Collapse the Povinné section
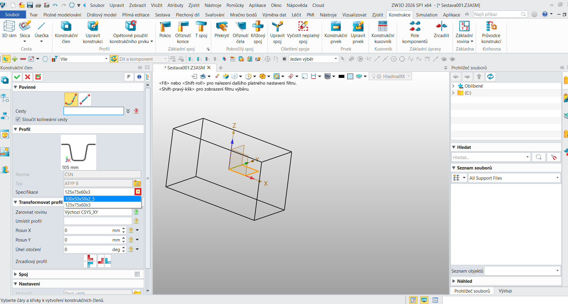This screenshot has height=304, width=568. coord(16,87)
